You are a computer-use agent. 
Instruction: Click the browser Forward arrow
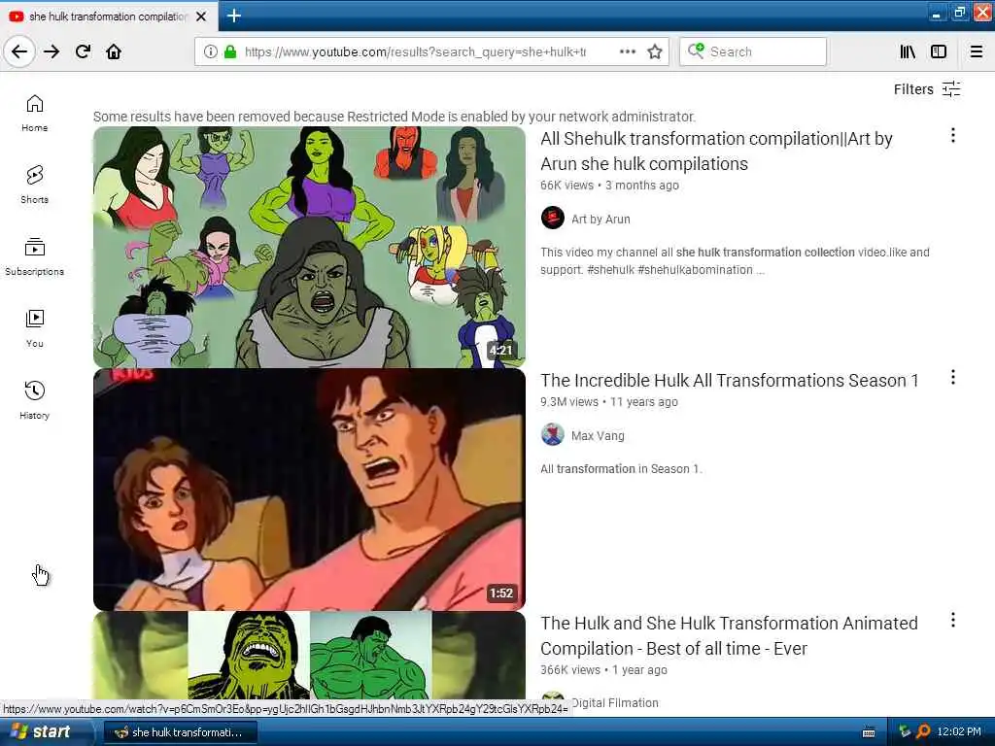tap(51, 51)
